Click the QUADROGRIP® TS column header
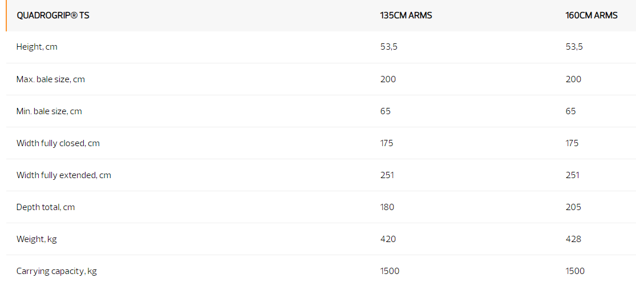636x294 pixels. click(x=53, y=15)
